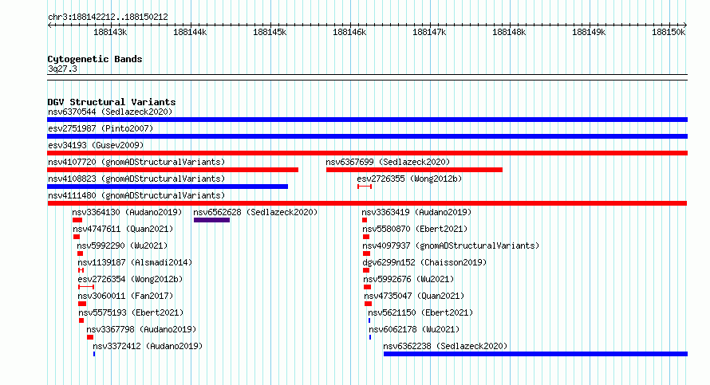The height and width of the screenshot is (385, 710).
Task: Click the nsv3364130 (Audano2019) label
Action: point(127,212)
